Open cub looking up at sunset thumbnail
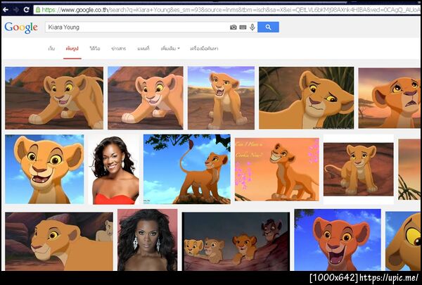 pos(389,98)
